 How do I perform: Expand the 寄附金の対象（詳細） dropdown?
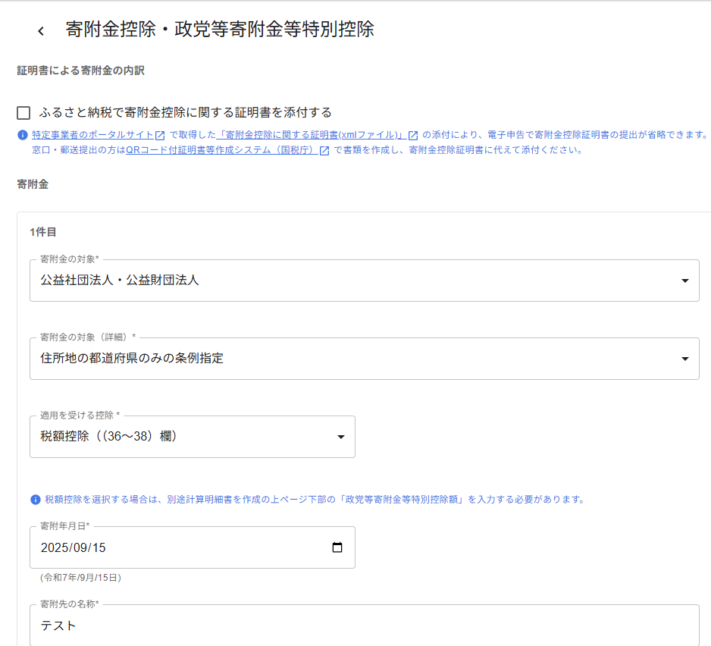(364, 359)
